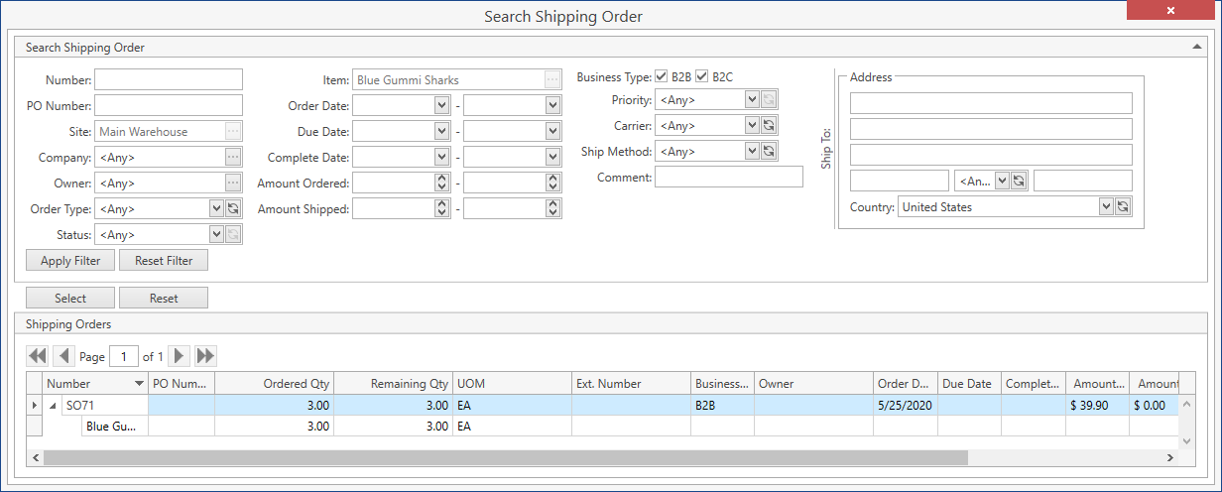Viewport: 1222px width, 492px height.
Task: Toggle the B2C business type checkbox
Action: tap(702, 76)
